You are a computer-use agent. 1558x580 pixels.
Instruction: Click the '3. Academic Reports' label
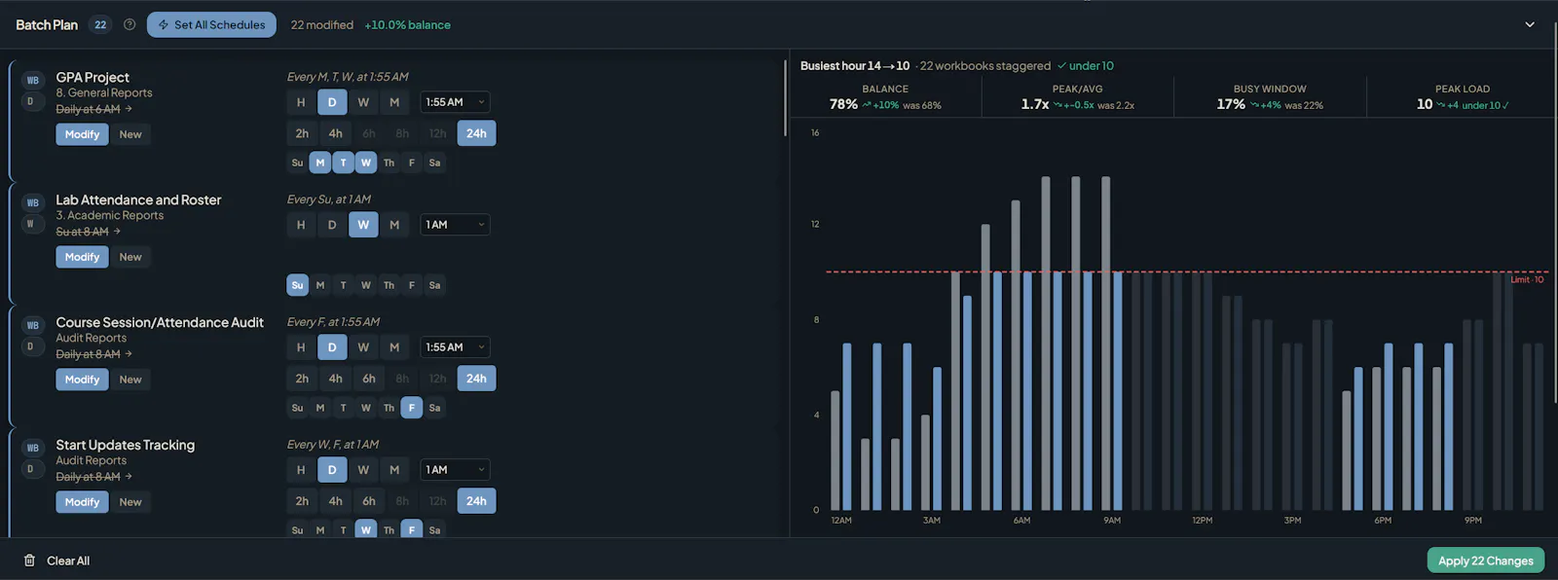coord(110,215)
